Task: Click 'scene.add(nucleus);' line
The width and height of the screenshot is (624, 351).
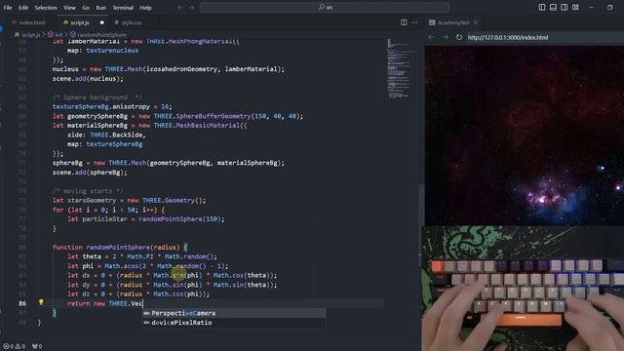Action: (88, 79)
